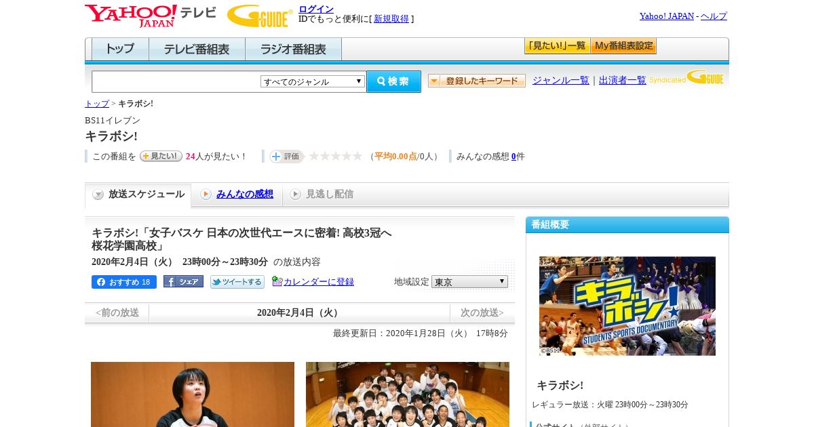Click the 最終更新日 timestamp text
This screenshot has width=814, height=427.
click(421, 333)
